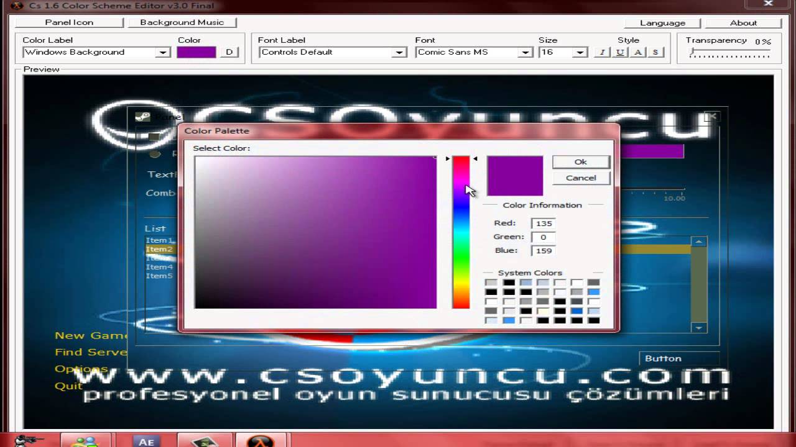This screenshot has height=447, width=796.
Task: Open the font Size dropdown
Action: pyautogui.click(x=580, y=53)
